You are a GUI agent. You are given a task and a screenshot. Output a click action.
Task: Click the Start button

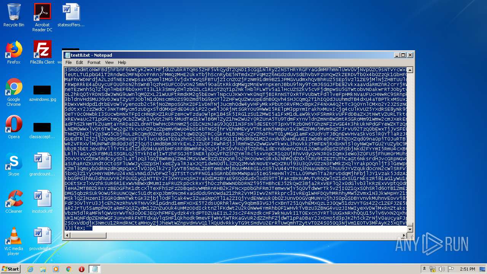pyautogui.click(x=11, y=269)
